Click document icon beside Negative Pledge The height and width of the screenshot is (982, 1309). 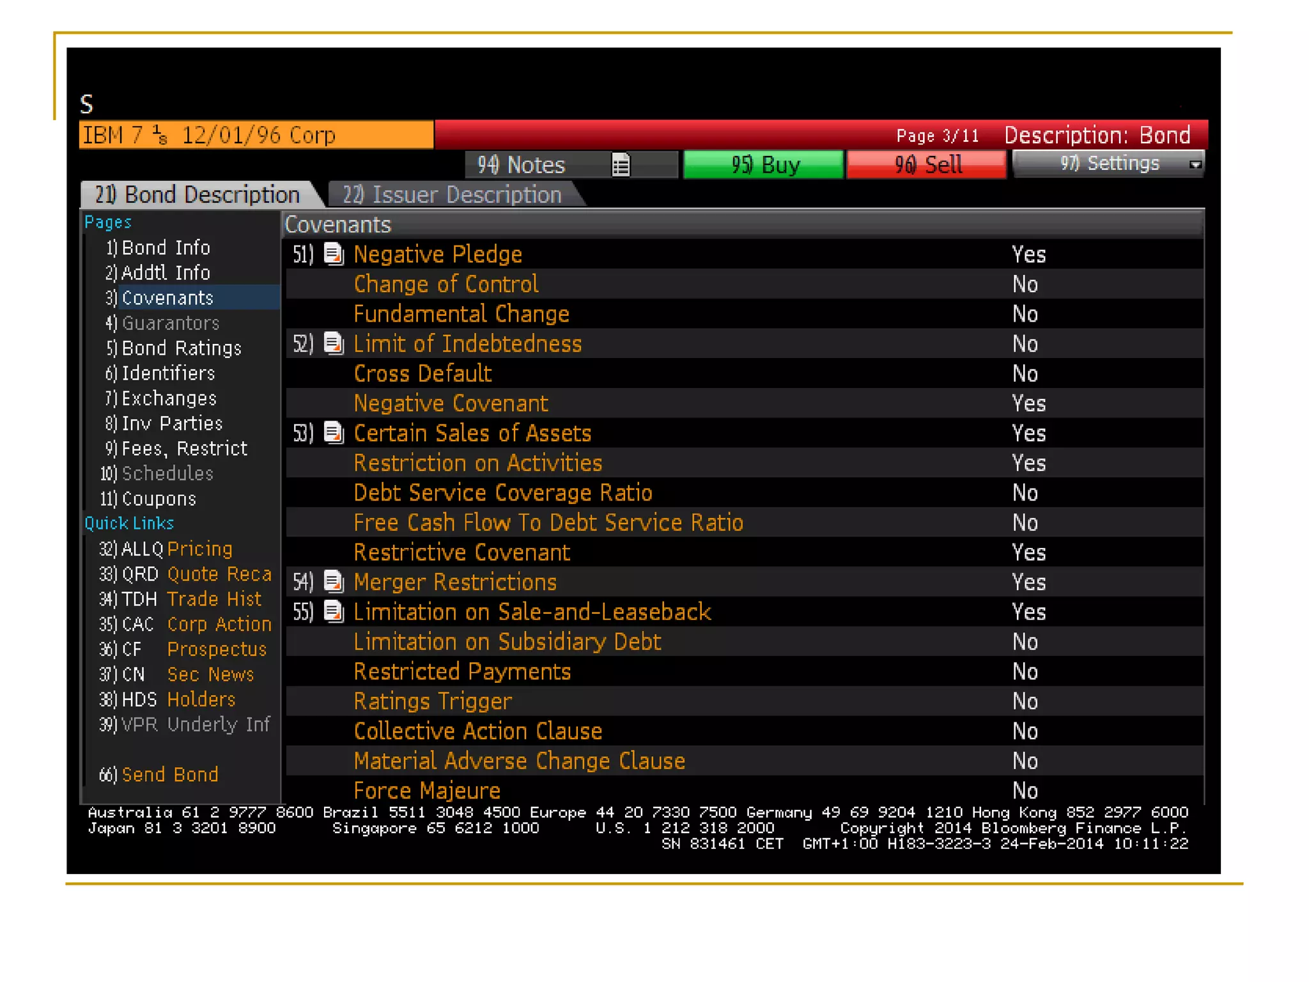click(x=334, y=254)
